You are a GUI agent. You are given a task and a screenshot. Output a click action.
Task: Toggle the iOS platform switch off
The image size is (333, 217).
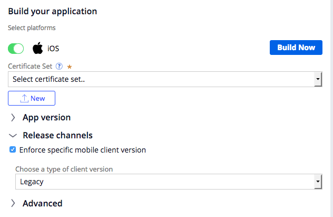point(16,49)
